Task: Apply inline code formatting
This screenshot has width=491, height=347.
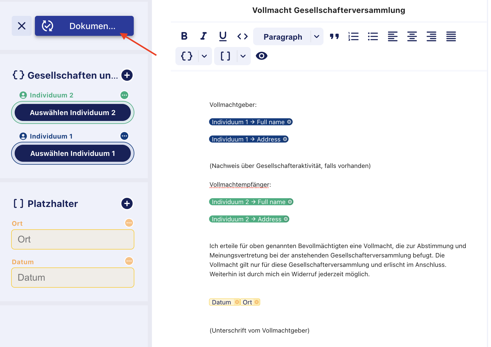Action: (x=243, y=36)
